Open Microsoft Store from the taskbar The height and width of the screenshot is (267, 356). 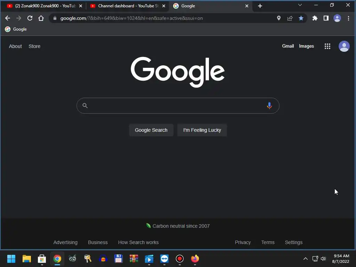[42, 259]
